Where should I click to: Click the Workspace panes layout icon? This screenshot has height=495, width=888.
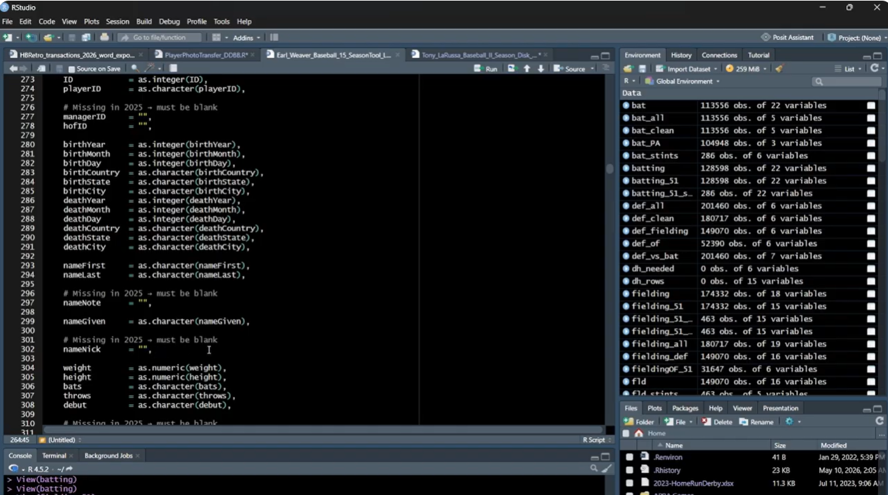(x=217, y=37)
